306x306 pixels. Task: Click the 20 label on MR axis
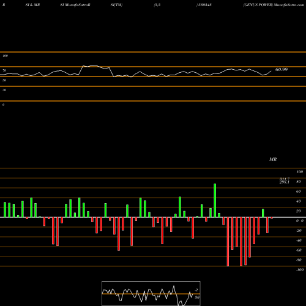[x=299, y=211]
